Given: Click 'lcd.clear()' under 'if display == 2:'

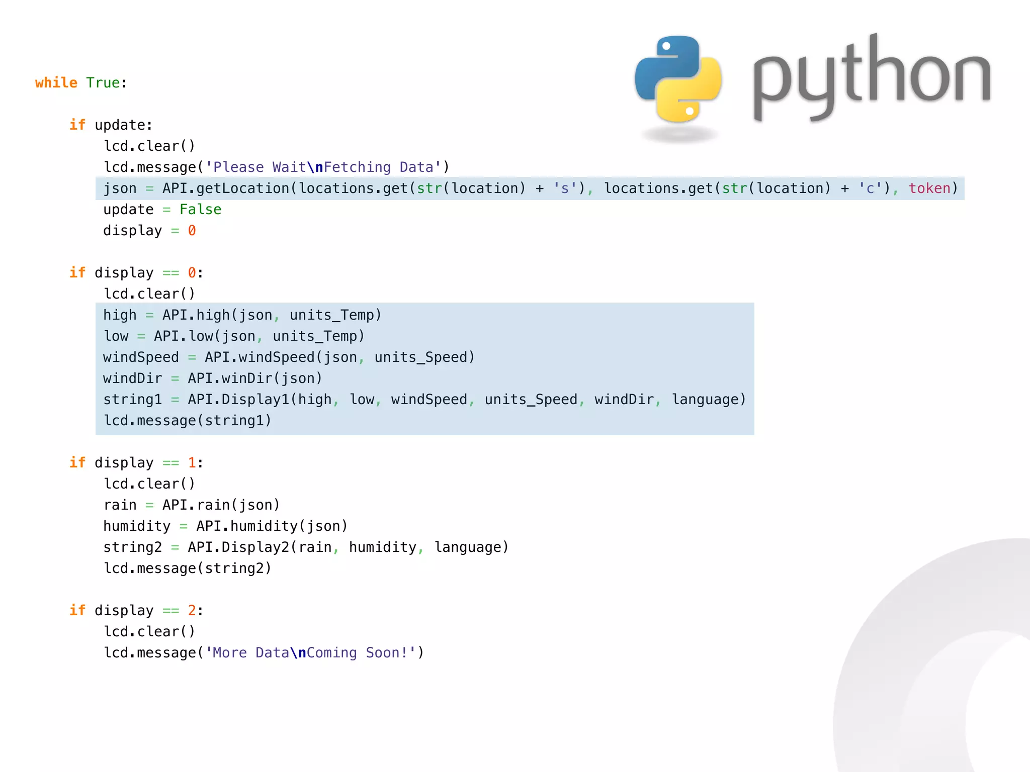Looking at the screenshot, I should pos(149,631).
